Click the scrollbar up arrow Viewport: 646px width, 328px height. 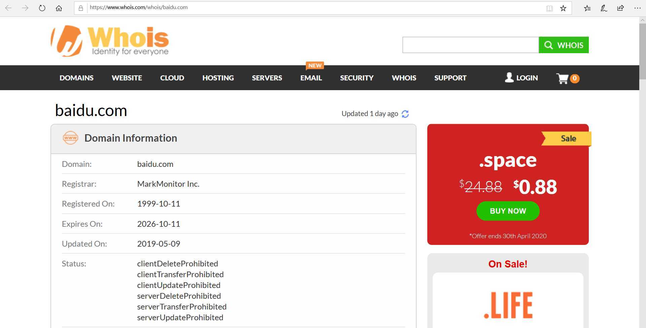[642, 20]
